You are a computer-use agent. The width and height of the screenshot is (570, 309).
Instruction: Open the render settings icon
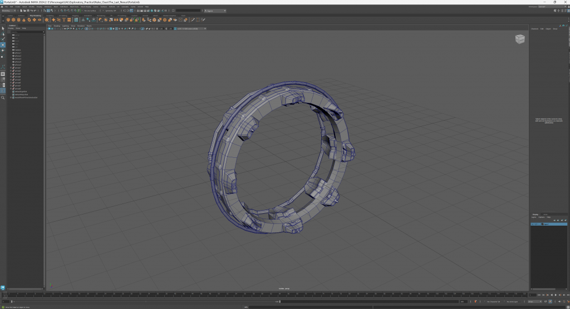click(148, 11)
